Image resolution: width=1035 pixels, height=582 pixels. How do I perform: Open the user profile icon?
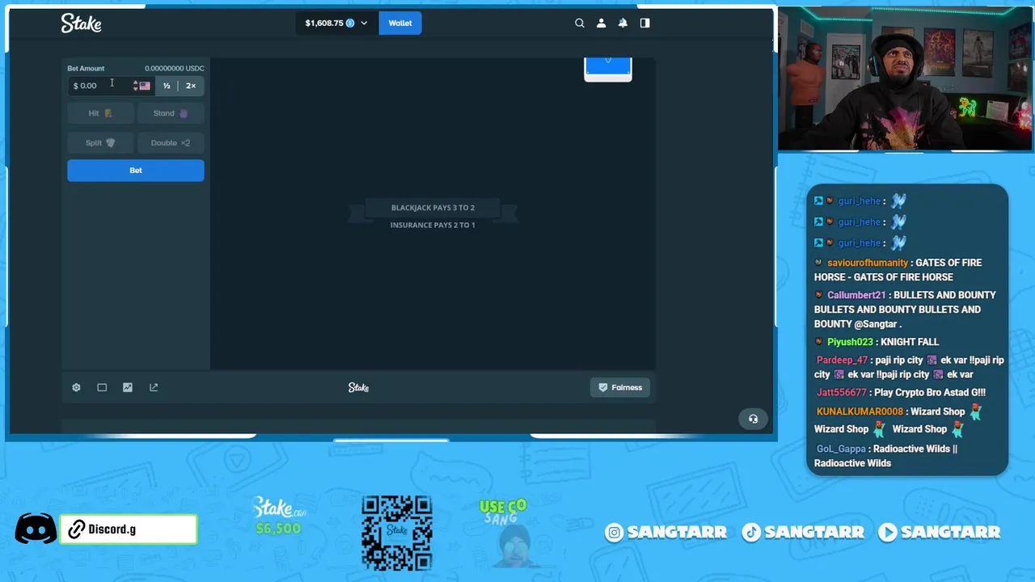[601, 23]
